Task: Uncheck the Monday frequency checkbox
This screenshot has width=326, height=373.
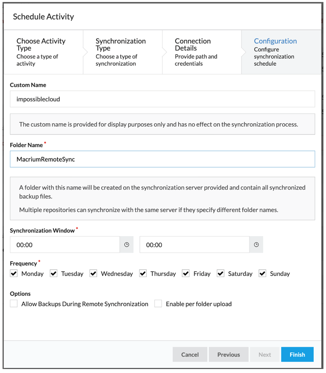Action: tap(14, 273)
